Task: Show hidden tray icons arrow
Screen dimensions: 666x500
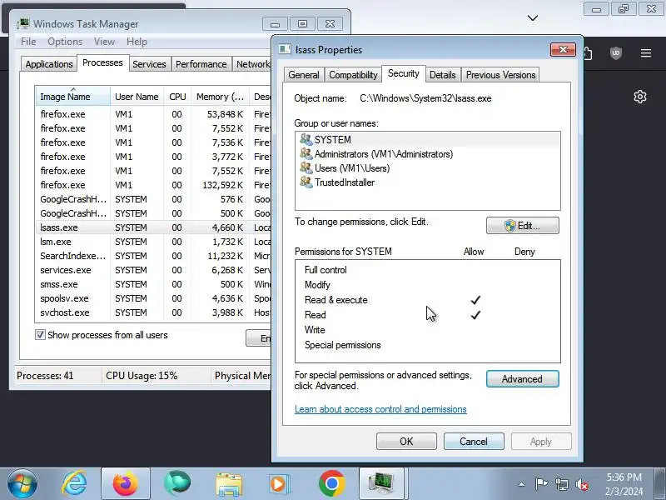Action: [x=521, y=484]
